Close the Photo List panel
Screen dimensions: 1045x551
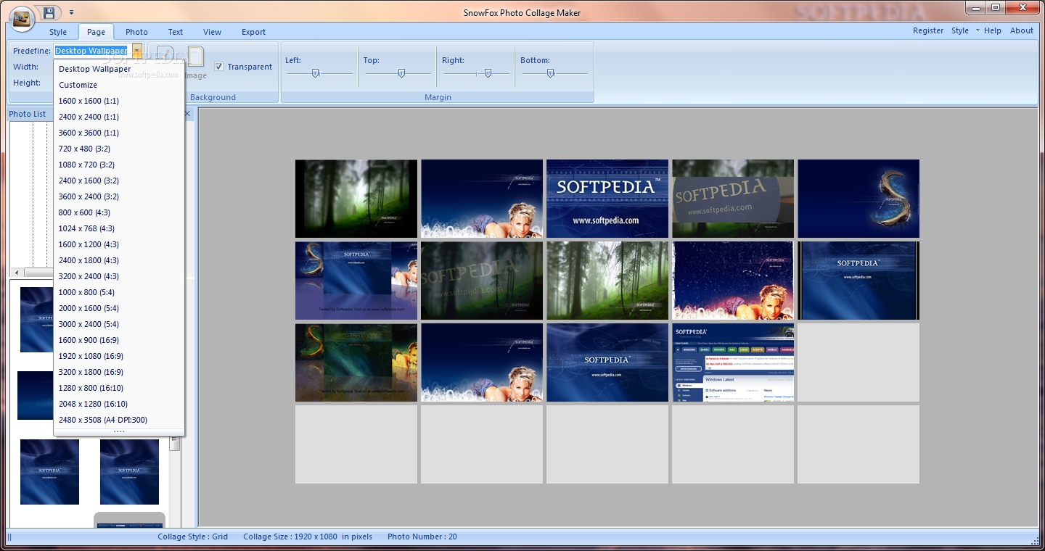(187, 114)
